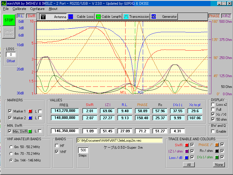Viewport: 233px width, 175px height.
Task: Click the red SWR colour swatch
Action: click(187, 145)
